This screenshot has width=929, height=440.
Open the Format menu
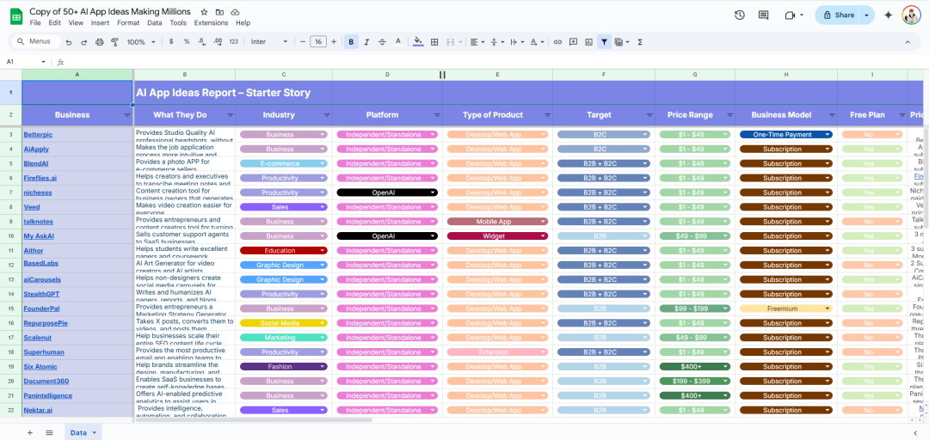point(128,23)
